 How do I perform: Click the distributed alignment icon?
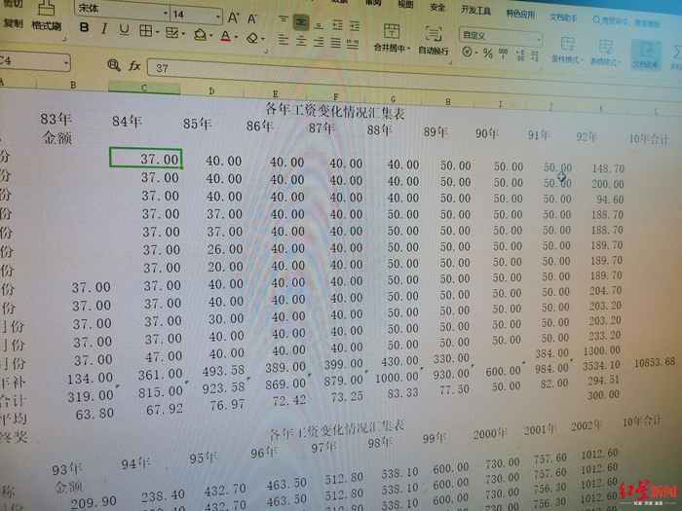coord(353,44)
